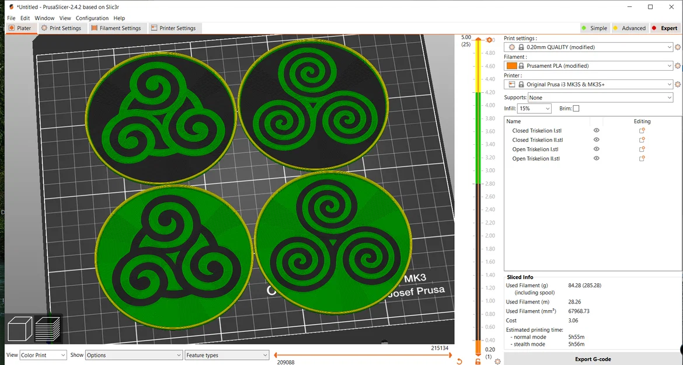Screen dimensions: 683x365
Task: Click the edit icon for Closed Triskelion I.stl
Action: [642, 131]
